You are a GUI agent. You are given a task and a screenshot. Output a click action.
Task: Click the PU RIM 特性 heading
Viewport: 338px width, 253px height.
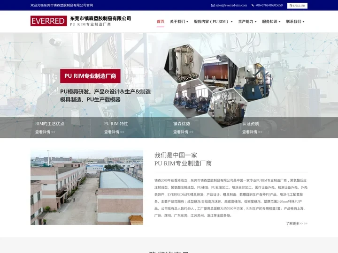(x=116, y=124)
